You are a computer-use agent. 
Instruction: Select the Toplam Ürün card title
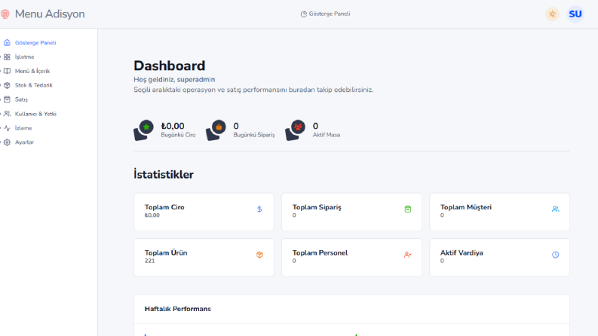166,253
